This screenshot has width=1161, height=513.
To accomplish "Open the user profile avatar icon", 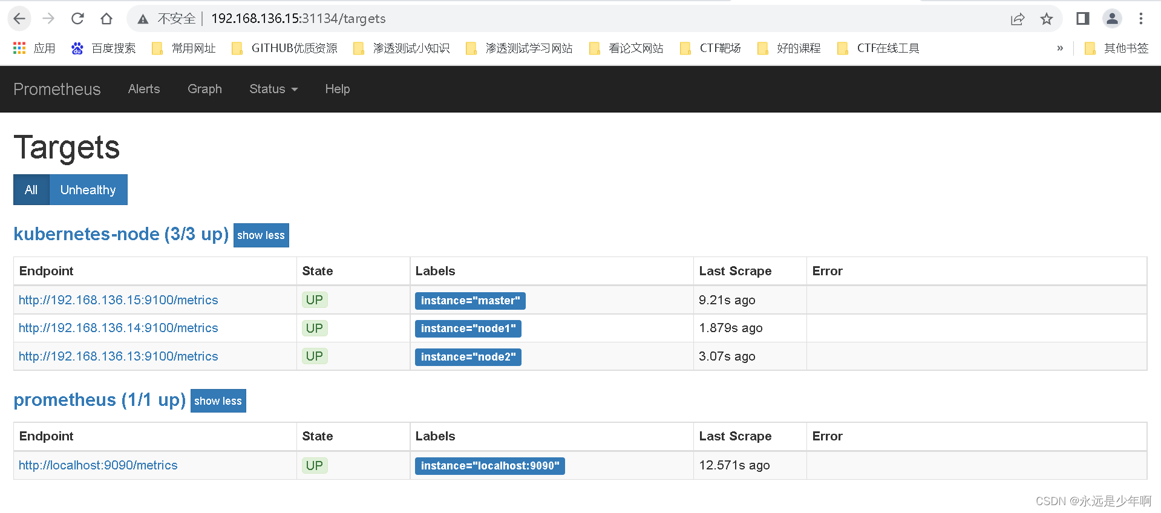I will [x=1112, y=19].
